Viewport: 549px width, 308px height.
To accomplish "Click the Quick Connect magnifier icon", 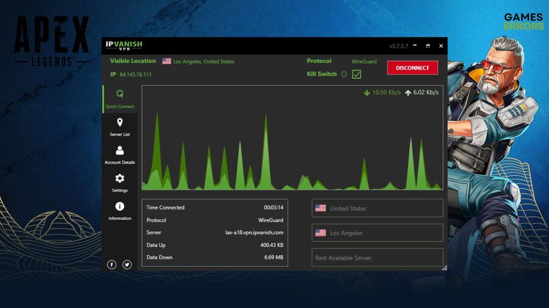I will 120,94.
